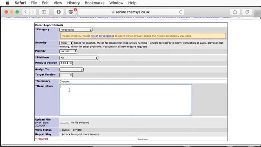
Task: Open the Severity dropdown set to minor
Action: [x=66, y=43]
